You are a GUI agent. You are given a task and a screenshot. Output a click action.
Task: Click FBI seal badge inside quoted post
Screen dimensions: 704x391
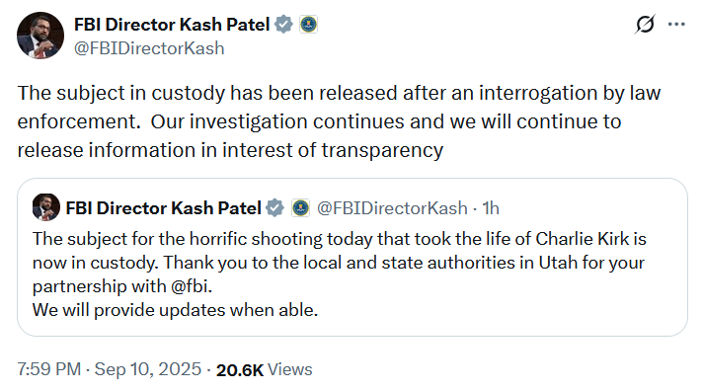(301, 208)
